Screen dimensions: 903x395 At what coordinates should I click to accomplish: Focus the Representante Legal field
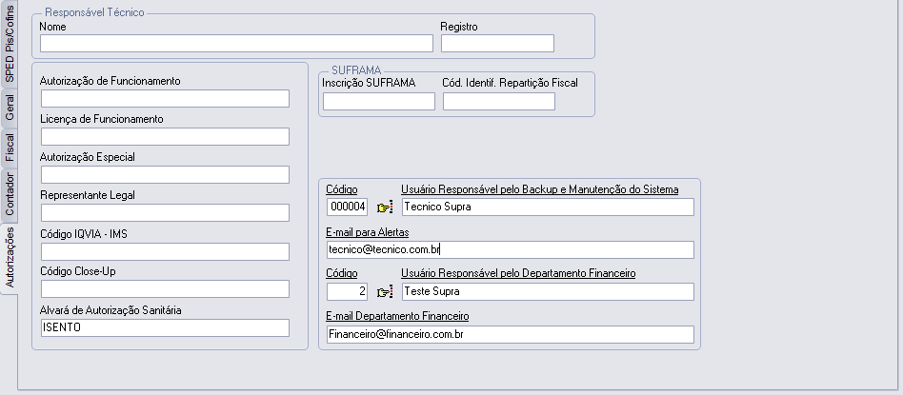point(164,213)
